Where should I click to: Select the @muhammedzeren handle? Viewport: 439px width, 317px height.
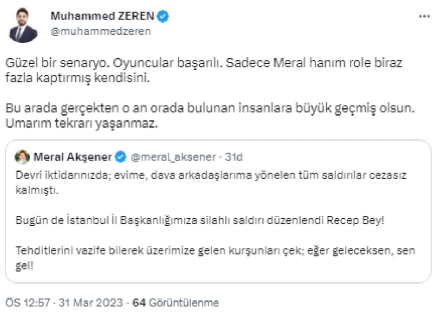pos(101,31)
